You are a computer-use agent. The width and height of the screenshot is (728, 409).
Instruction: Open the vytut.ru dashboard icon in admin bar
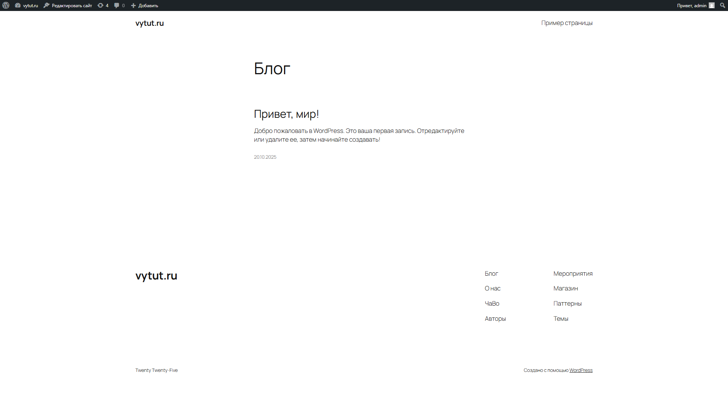(x=18, y=5)
